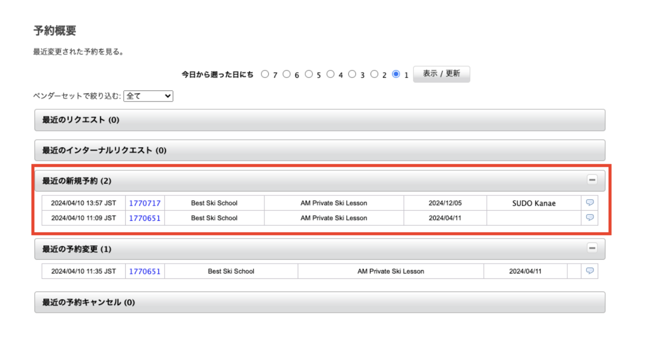Screen dimensions: 657x341
Task: Open comment icon for SUDO Kanae booking
Action: click(x=590, y=202)
